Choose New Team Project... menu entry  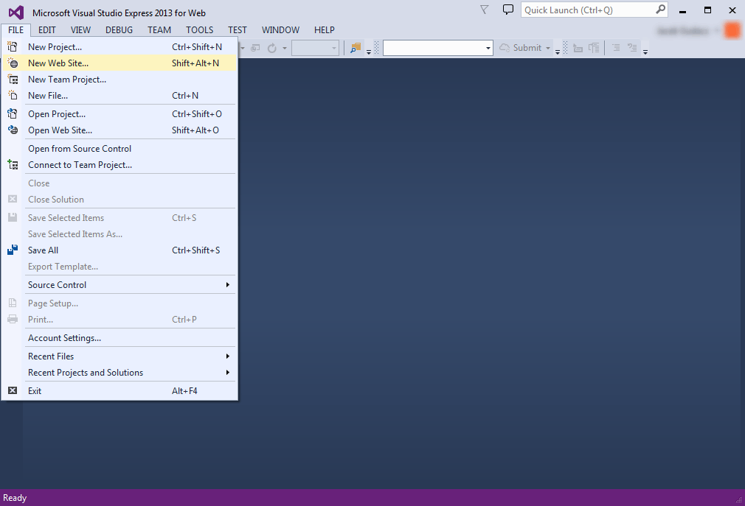tap(119, 80)
